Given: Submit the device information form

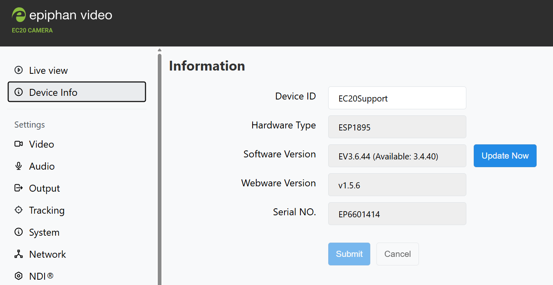Looking at the screenshot, I should pyautogui.click(x=349, y=254).
